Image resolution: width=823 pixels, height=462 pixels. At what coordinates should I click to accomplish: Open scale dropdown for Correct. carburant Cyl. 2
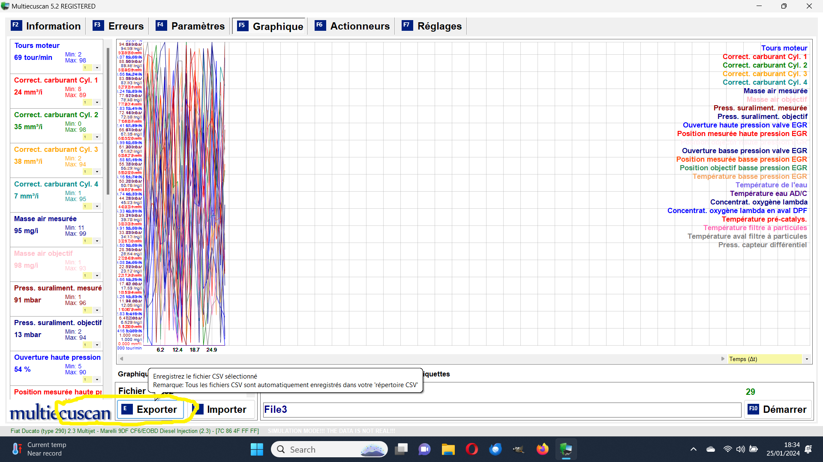click(x=97, y=137)
